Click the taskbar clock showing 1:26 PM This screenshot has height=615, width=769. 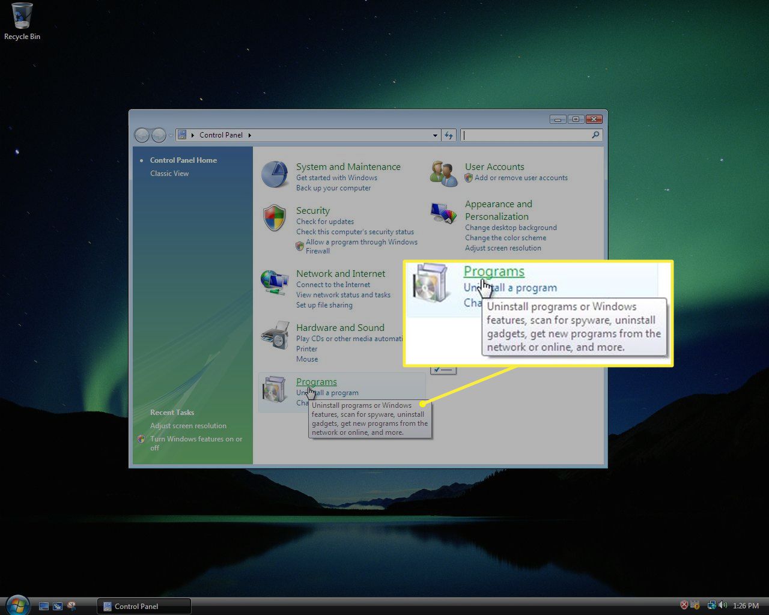(x=746, y=606)
